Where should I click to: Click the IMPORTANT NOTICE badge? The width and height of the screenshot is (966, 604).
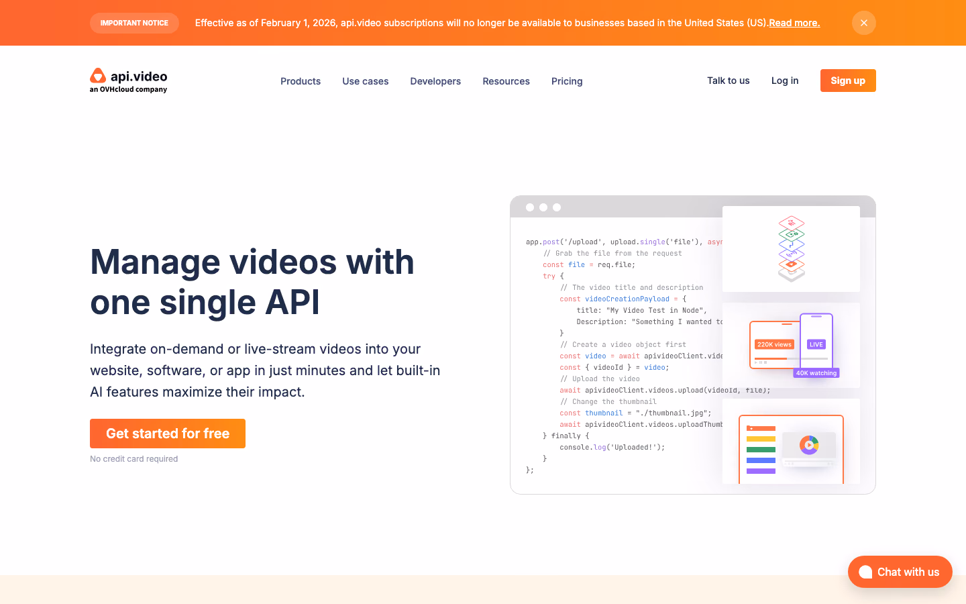[134, 23]
